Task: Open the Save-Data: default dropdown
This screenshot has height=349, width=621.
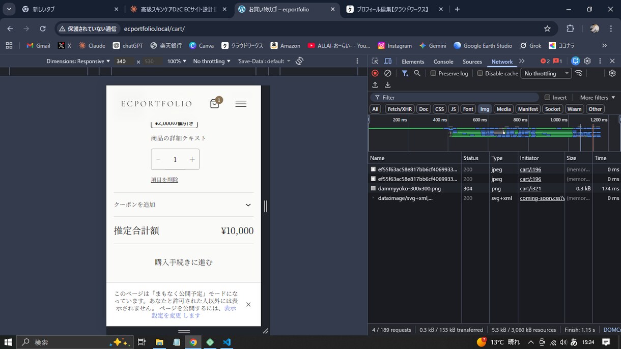Action: [x=264, y=61]
